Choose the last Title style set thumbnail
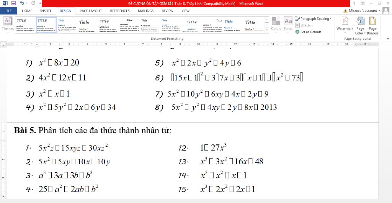 tap(254, 25)
